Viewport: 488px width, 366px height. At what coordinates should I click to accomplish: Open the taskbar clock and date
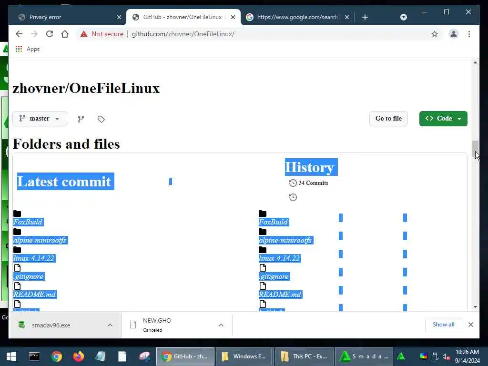pos(467,356)
